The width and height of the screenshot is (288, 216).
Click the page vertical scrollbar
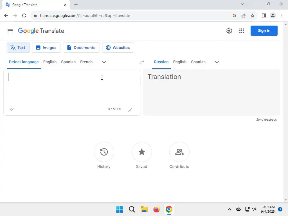click(x=285, y=112)
